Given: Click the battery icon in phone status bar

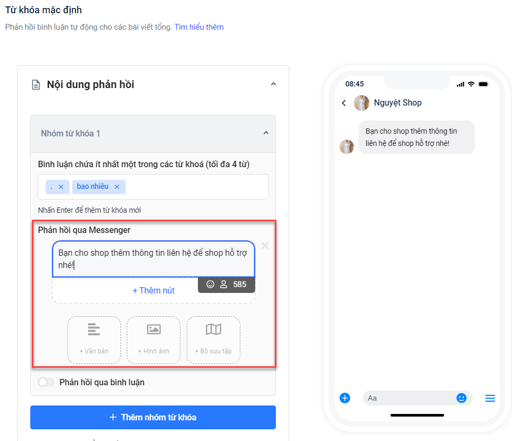Looking at the screenshot, I should [483, 84].
